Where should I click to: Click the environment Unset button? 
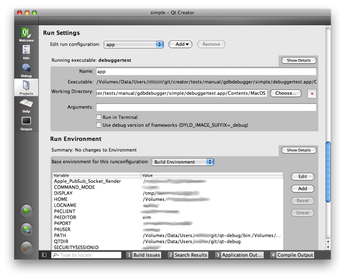[x=302, y=213]
